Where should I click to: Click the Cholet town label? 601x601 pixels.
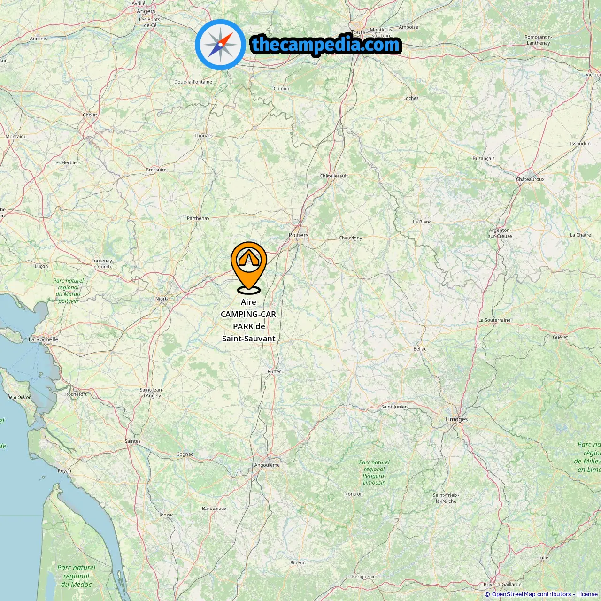click(90, 115)
